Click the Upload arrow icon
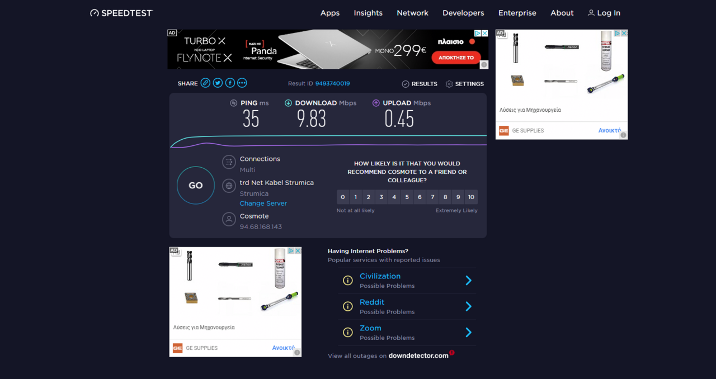 (376, 103)
